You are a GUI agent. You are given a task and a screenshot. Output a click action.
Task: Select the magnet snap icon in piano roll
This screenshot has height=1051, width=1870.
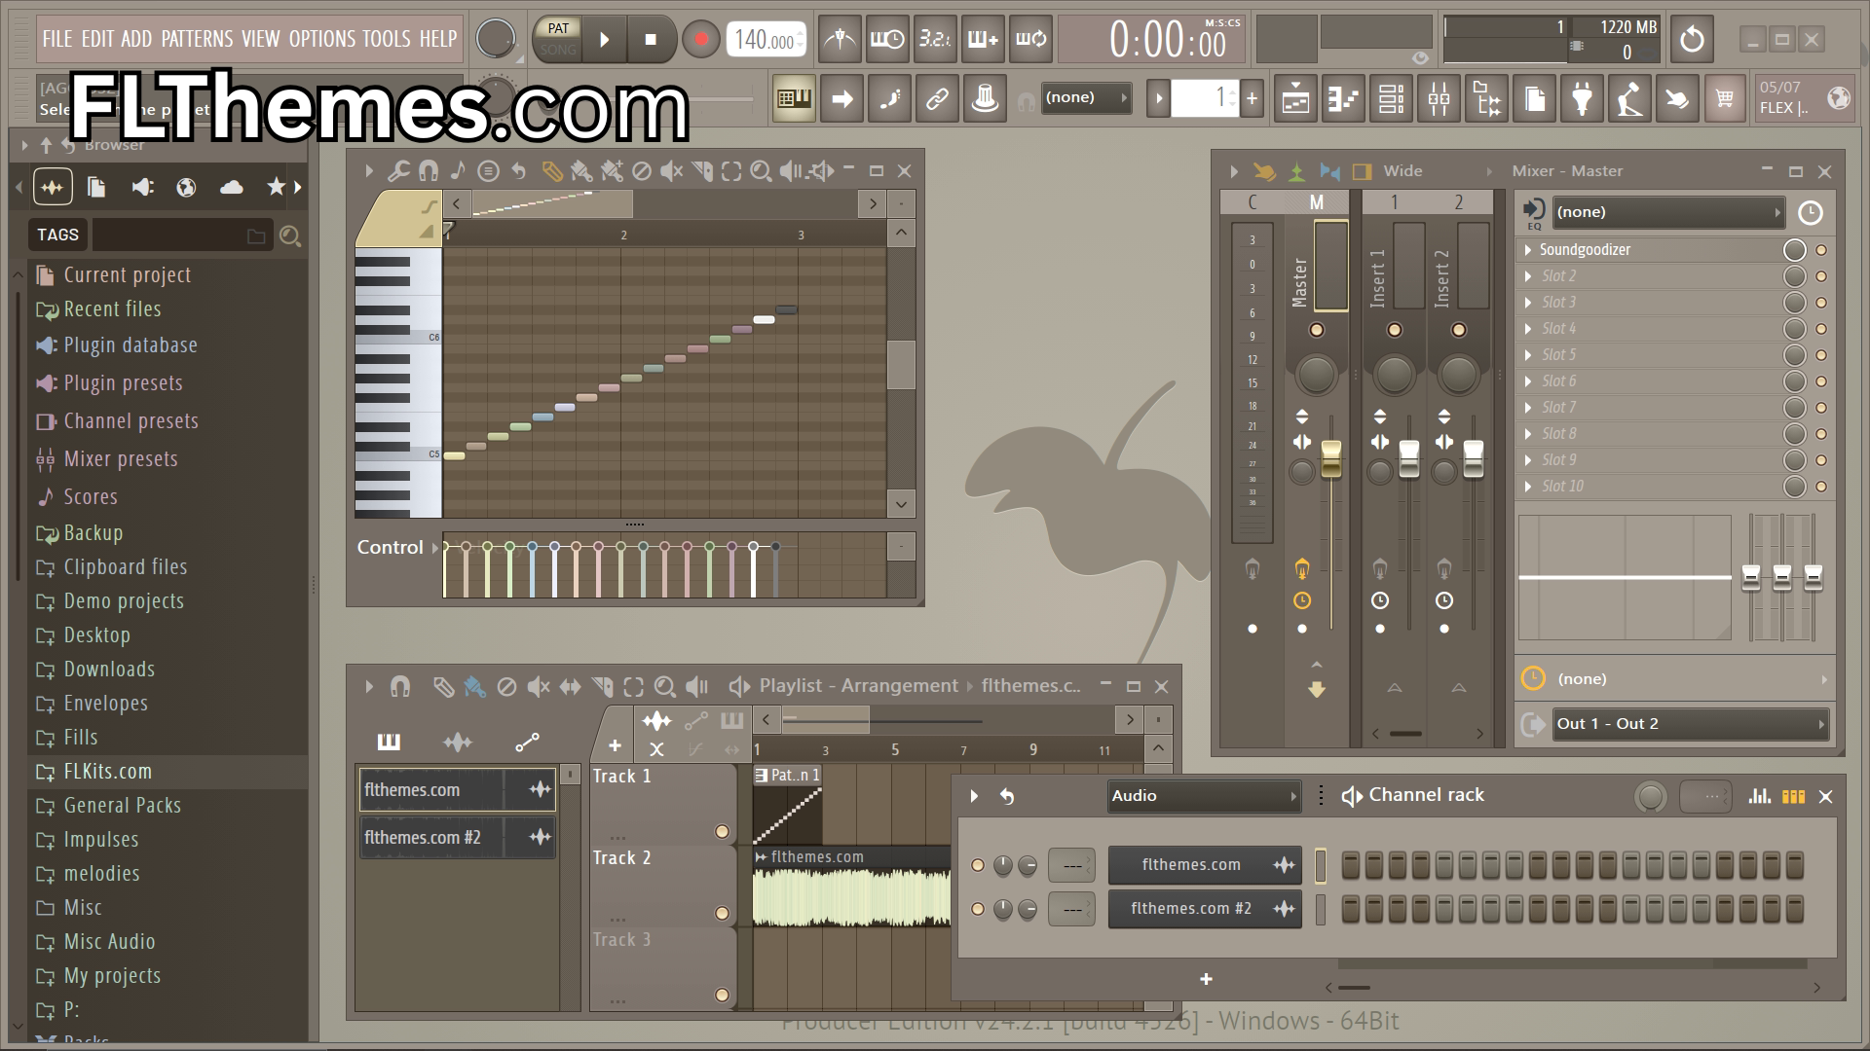(x=429, y=171)
